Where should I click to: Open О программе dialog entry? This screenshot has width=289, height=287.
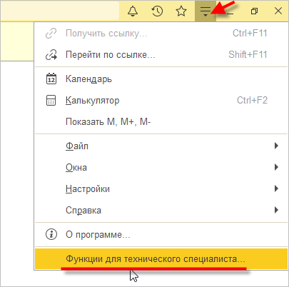(161, 235)
